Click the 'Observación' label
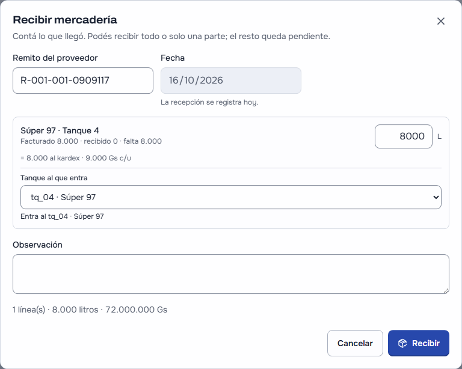The width and height of the screenshot is (462, 369). coord(37,245)
